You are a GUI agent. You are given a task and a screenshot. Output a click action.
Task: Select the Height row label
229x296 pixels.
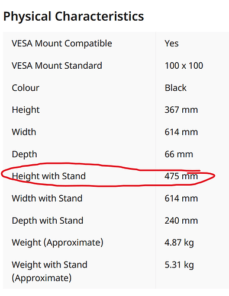(25, 110)
